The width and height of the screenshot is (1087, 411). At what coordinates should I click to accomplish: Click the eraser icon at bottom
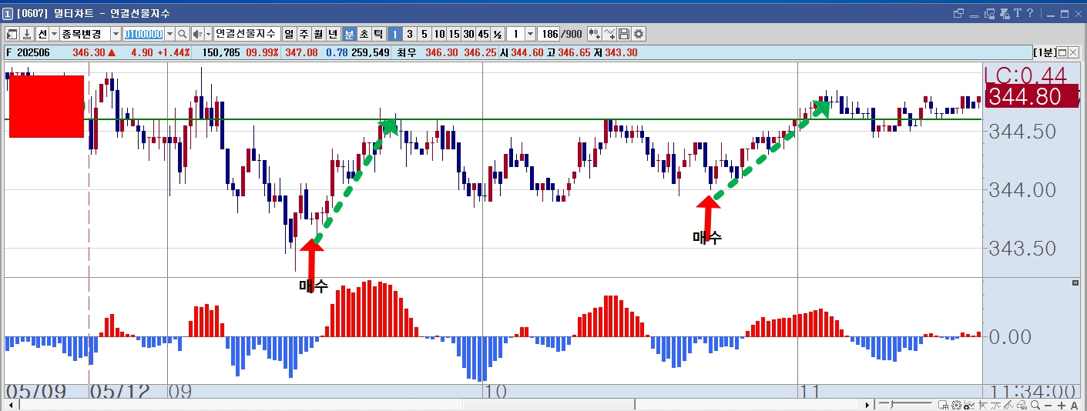(1022, 405)
